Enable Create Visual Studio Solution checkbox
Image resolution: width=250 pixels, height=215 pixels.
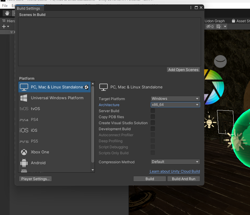[x=153, y=123]
